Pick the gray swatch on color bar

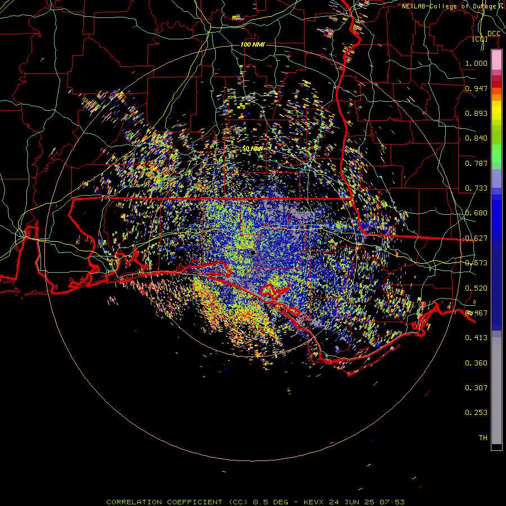click(496, 391)
